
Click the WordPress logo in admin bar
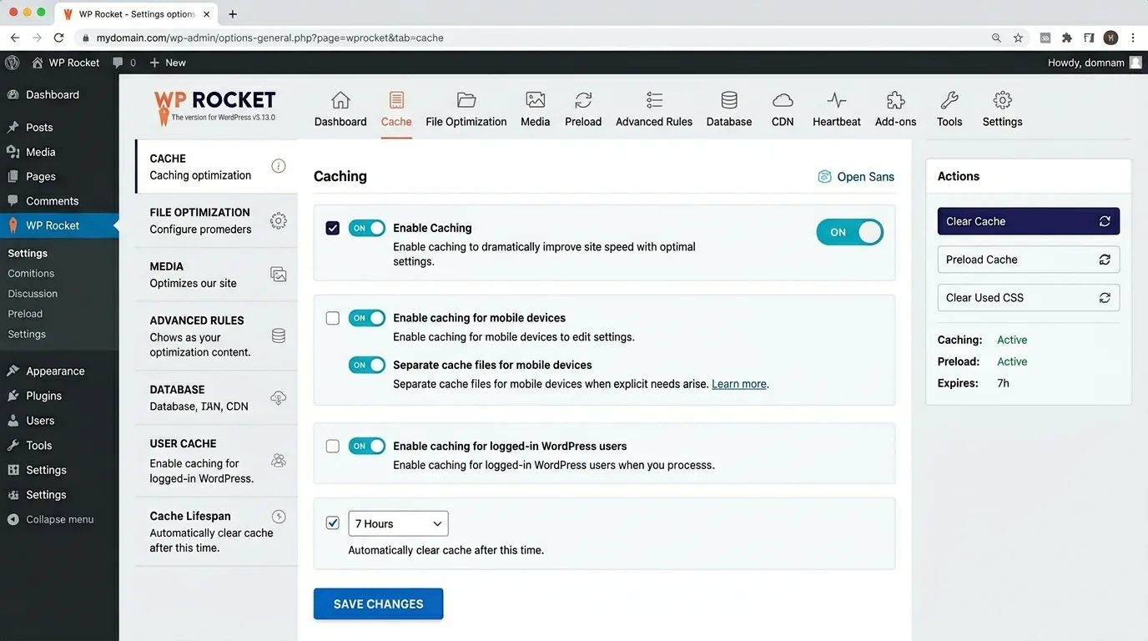point(13,63)
